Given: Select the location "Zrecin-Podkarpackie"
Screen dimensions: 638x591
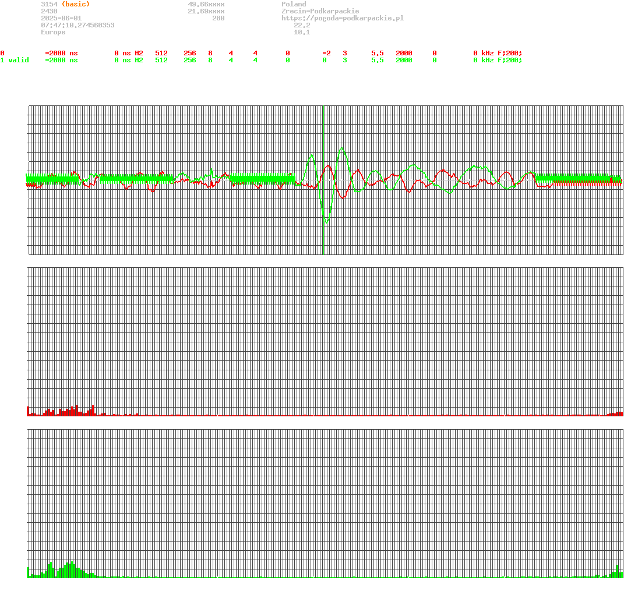Looking at the screenshot, I should [x=320, y=11].
